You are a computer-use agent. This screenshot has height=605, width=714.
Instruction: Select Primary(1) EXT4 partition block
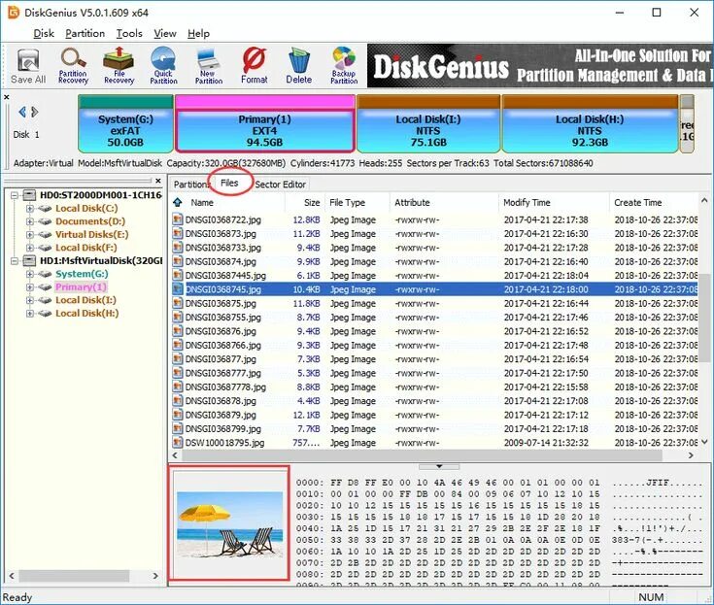265,124
